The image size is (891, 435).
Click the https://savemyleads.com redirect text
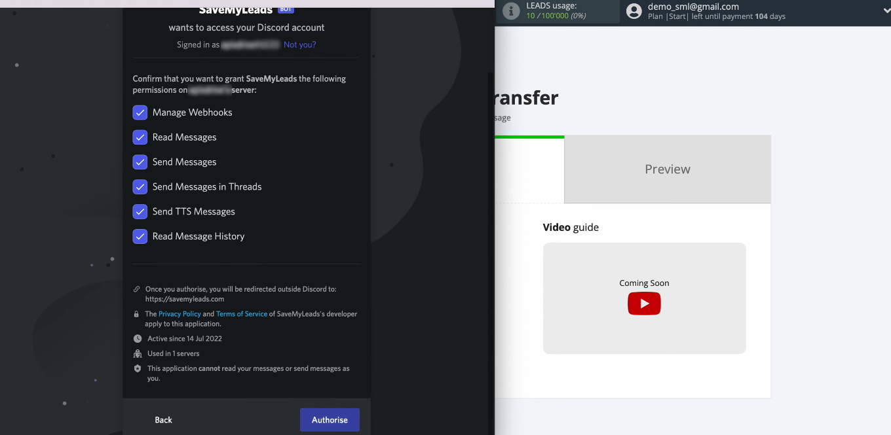[x=185, y=299]
